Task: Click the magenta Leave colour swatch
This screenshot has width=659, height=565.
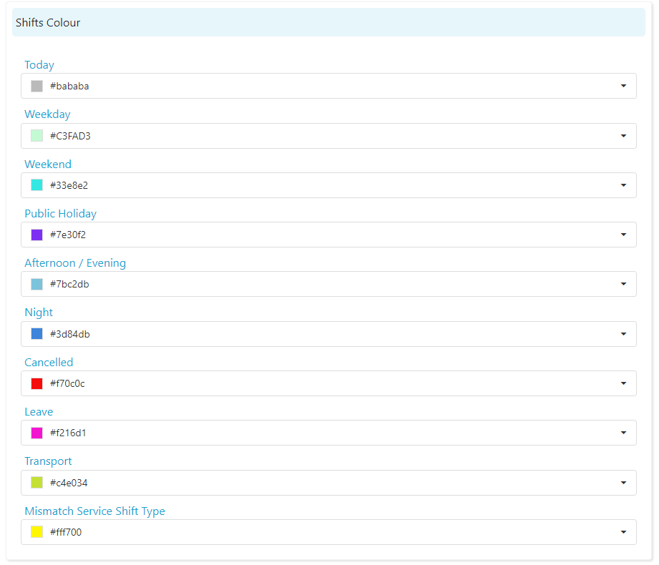Action: (37, 433)
